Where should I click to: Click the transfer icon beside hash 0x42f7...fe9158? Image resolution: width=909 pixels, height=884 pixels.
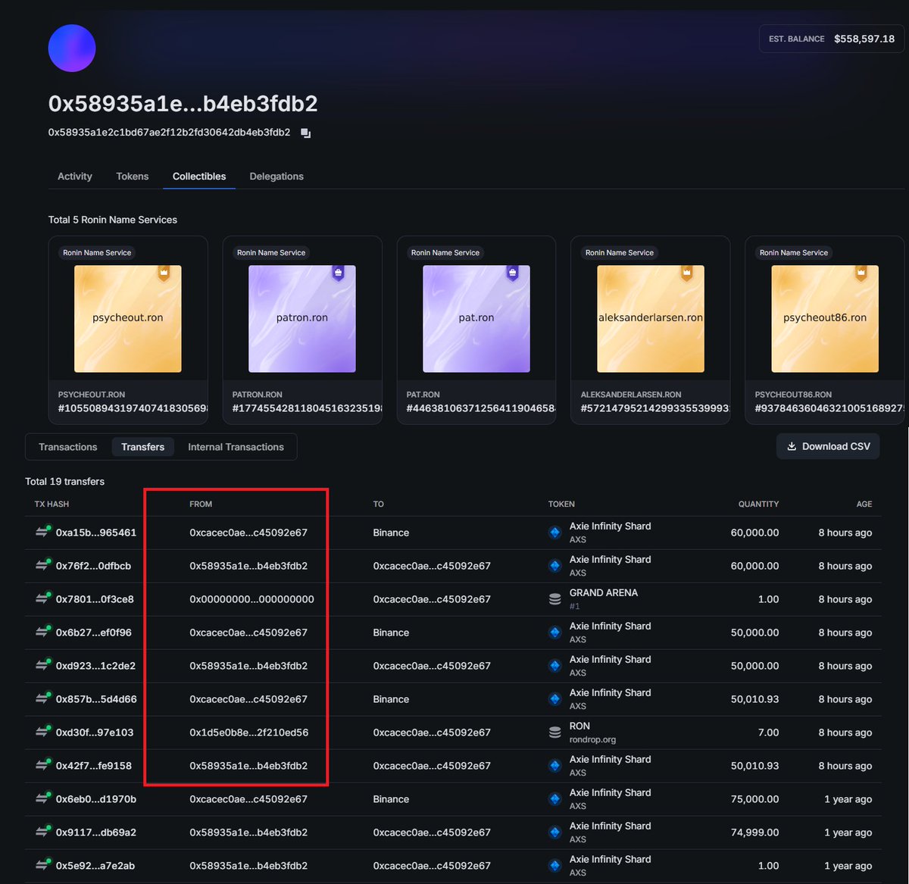43,765
